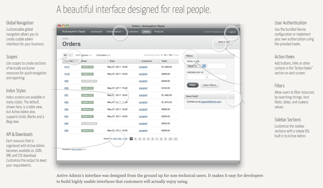
Task: Expand the Administration dropdown menu
Action: coord(115,32)
